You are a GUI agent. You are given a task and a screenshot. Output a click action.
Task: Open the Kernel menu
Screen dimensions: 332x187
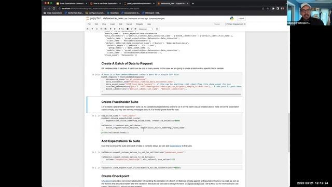click(129, 24)
